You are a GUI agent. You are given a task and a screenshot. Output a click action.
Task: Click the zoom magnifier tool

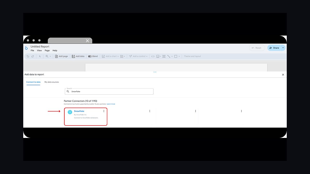[x=47, y=56]
